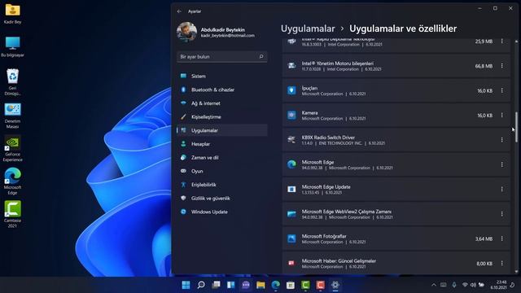The image size is (521, 293).
Task: Open Microsoft Store from taskbar
Action: tap(291, 285)
